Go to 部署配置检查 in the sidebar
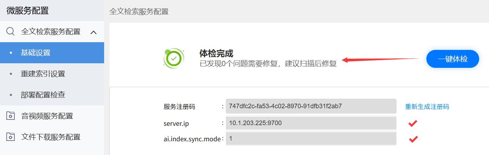The height and width of the screenshot is (155, 489). click(x=43, y=95)
